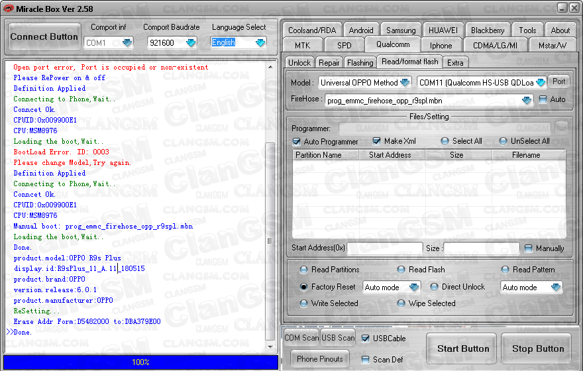Switch to the Iphone tab
This screenshot has width=583, height=371.
[x=441, y=45]
